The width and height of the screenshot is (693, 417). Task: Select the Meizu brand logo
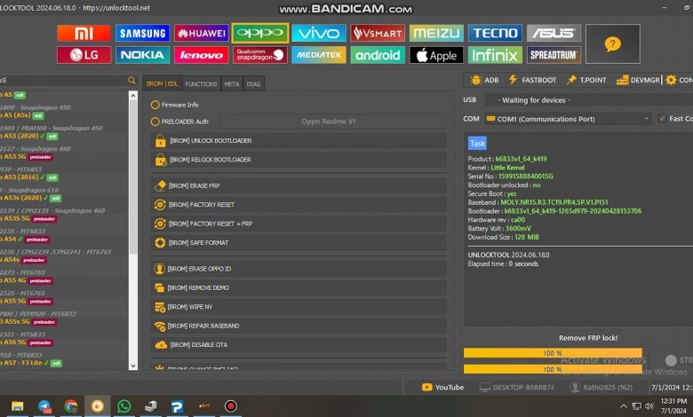coord(436,33)
